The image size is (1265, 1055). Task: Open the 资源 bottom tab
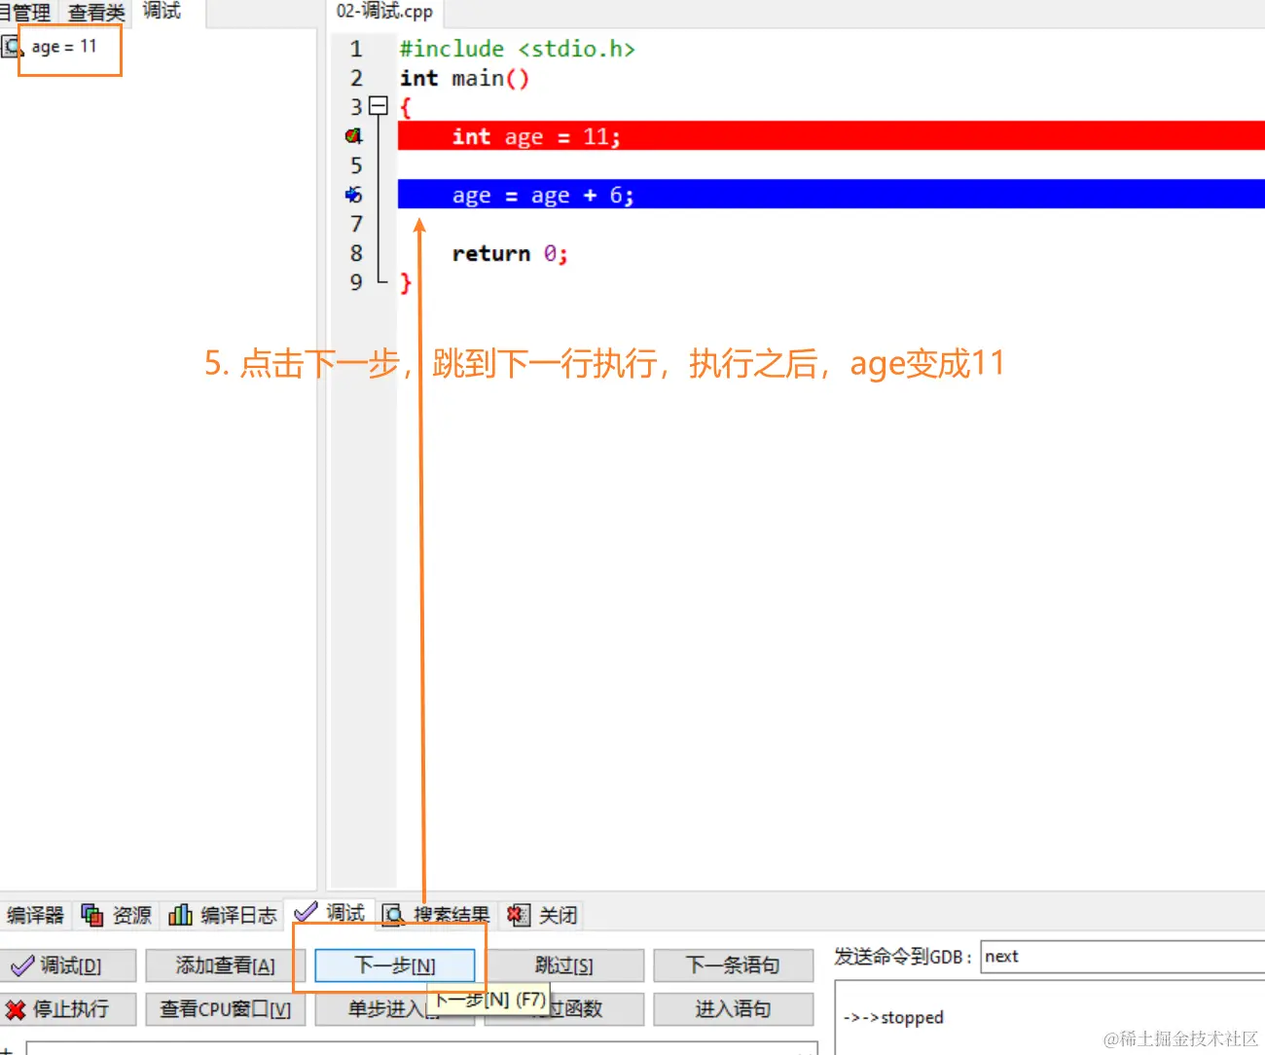117,915
